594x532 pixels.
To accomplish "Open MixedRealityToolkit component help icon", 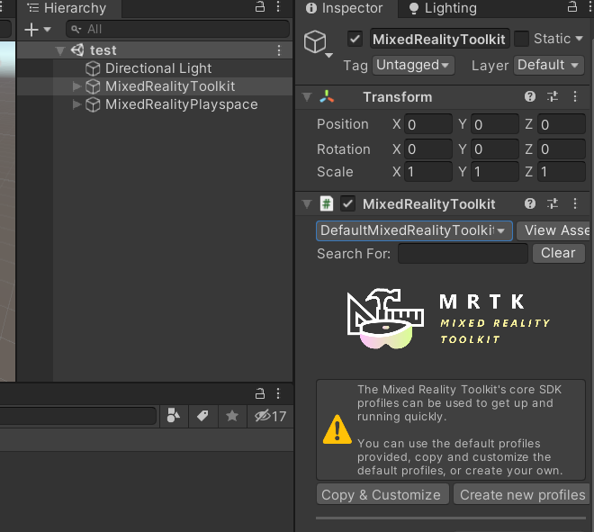I will (530, 203).
